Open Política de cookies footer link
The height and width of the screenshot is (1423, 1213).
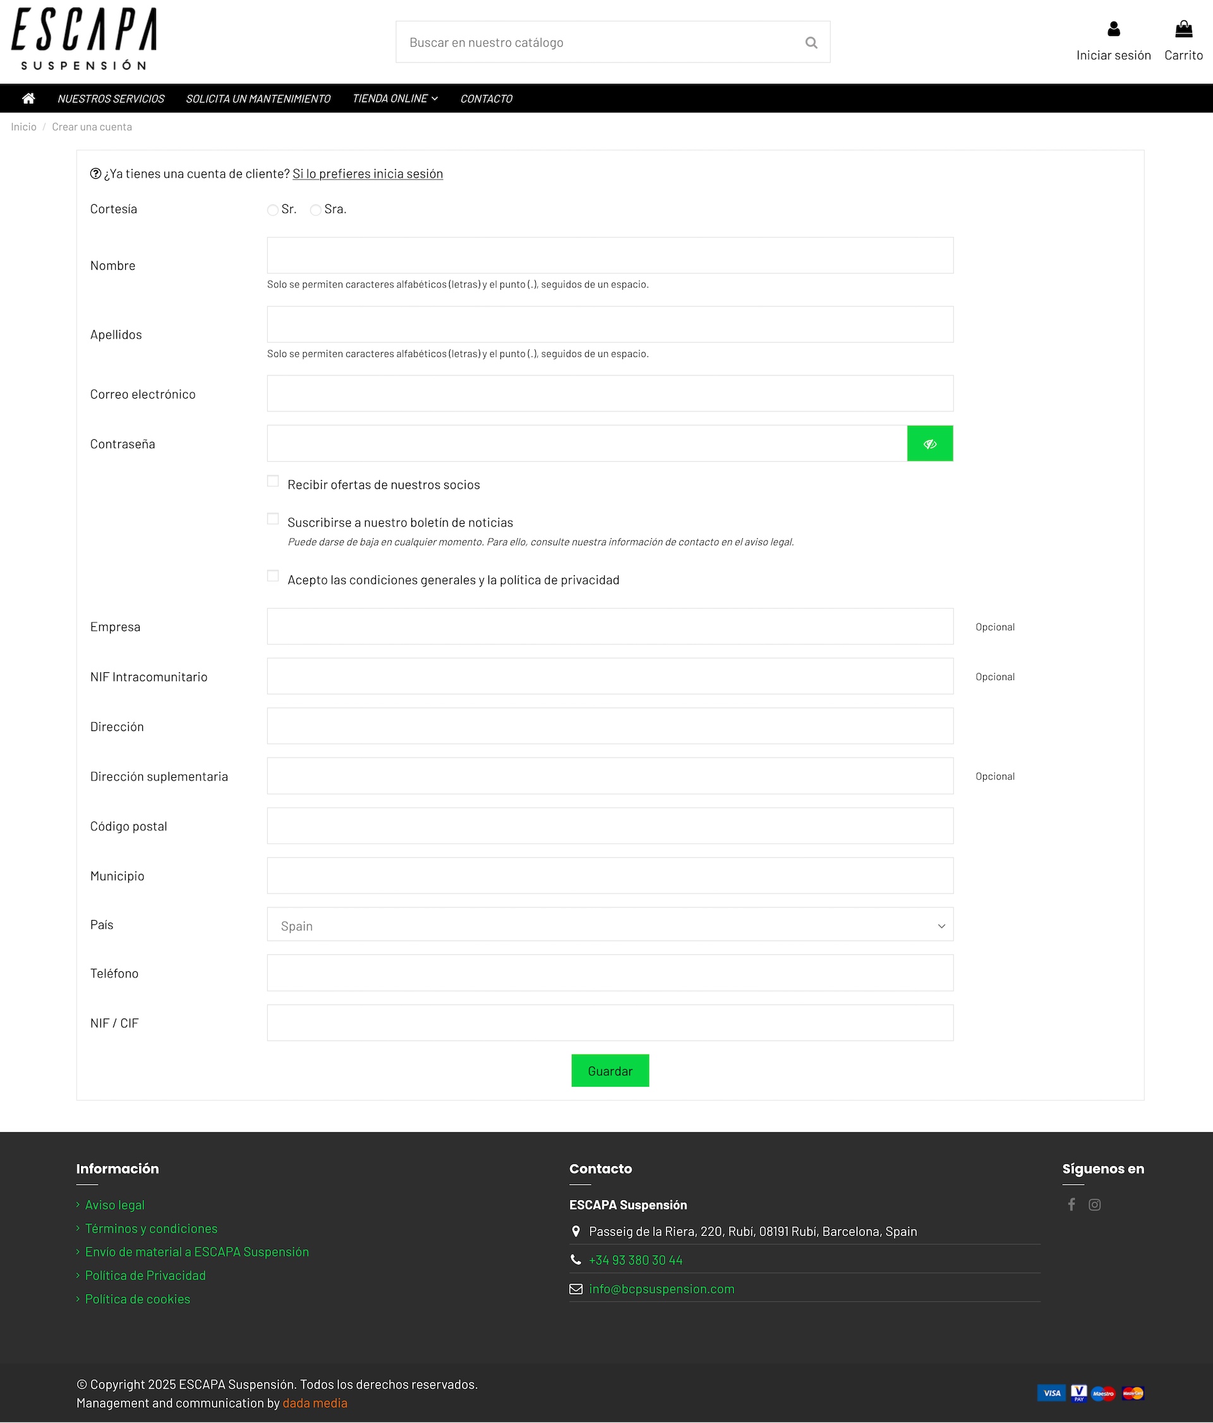pos(137,1299)
